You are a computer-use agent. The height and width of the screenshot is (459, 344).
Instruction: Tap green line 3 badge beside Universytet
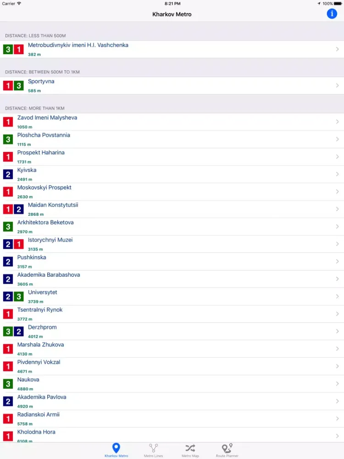click(18, 297)
